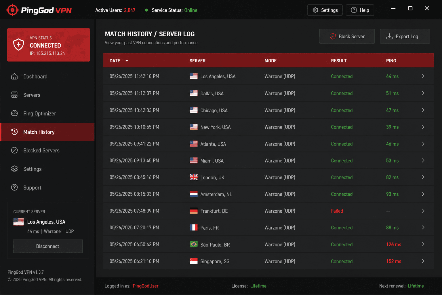Click the Dashboard home icon
442x295 pixels.
point(14,76)
